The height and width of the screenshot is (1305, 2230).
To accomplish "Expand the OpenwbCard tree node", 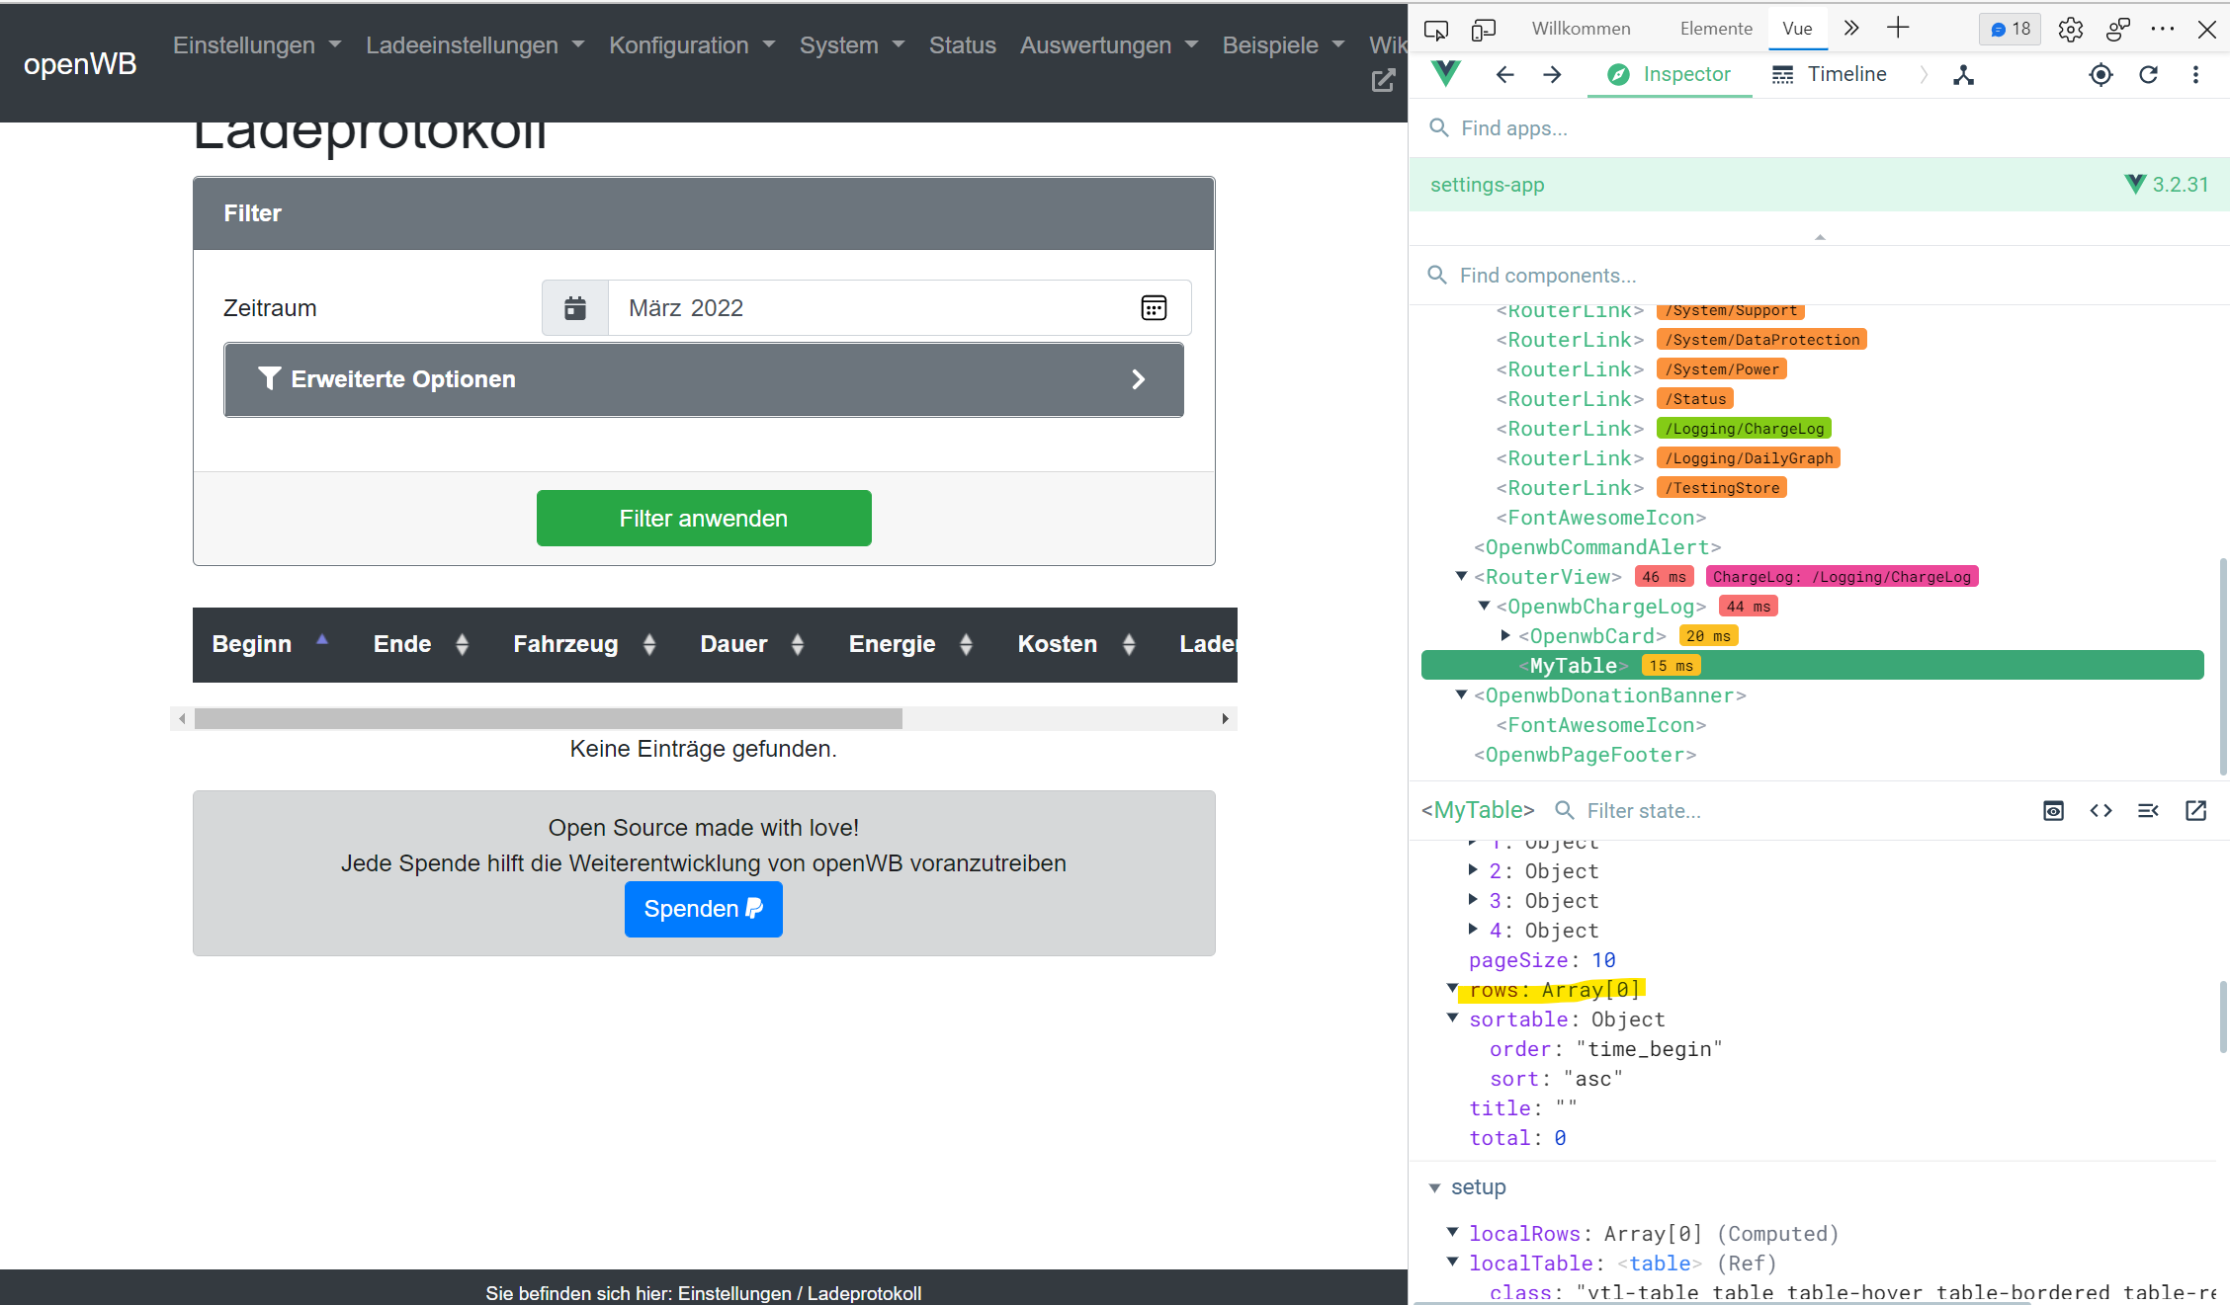I will (1505, 635).
